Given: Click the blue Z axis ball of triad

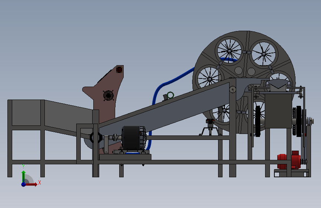Looking at the screenshot, I should tap(23, 184).
